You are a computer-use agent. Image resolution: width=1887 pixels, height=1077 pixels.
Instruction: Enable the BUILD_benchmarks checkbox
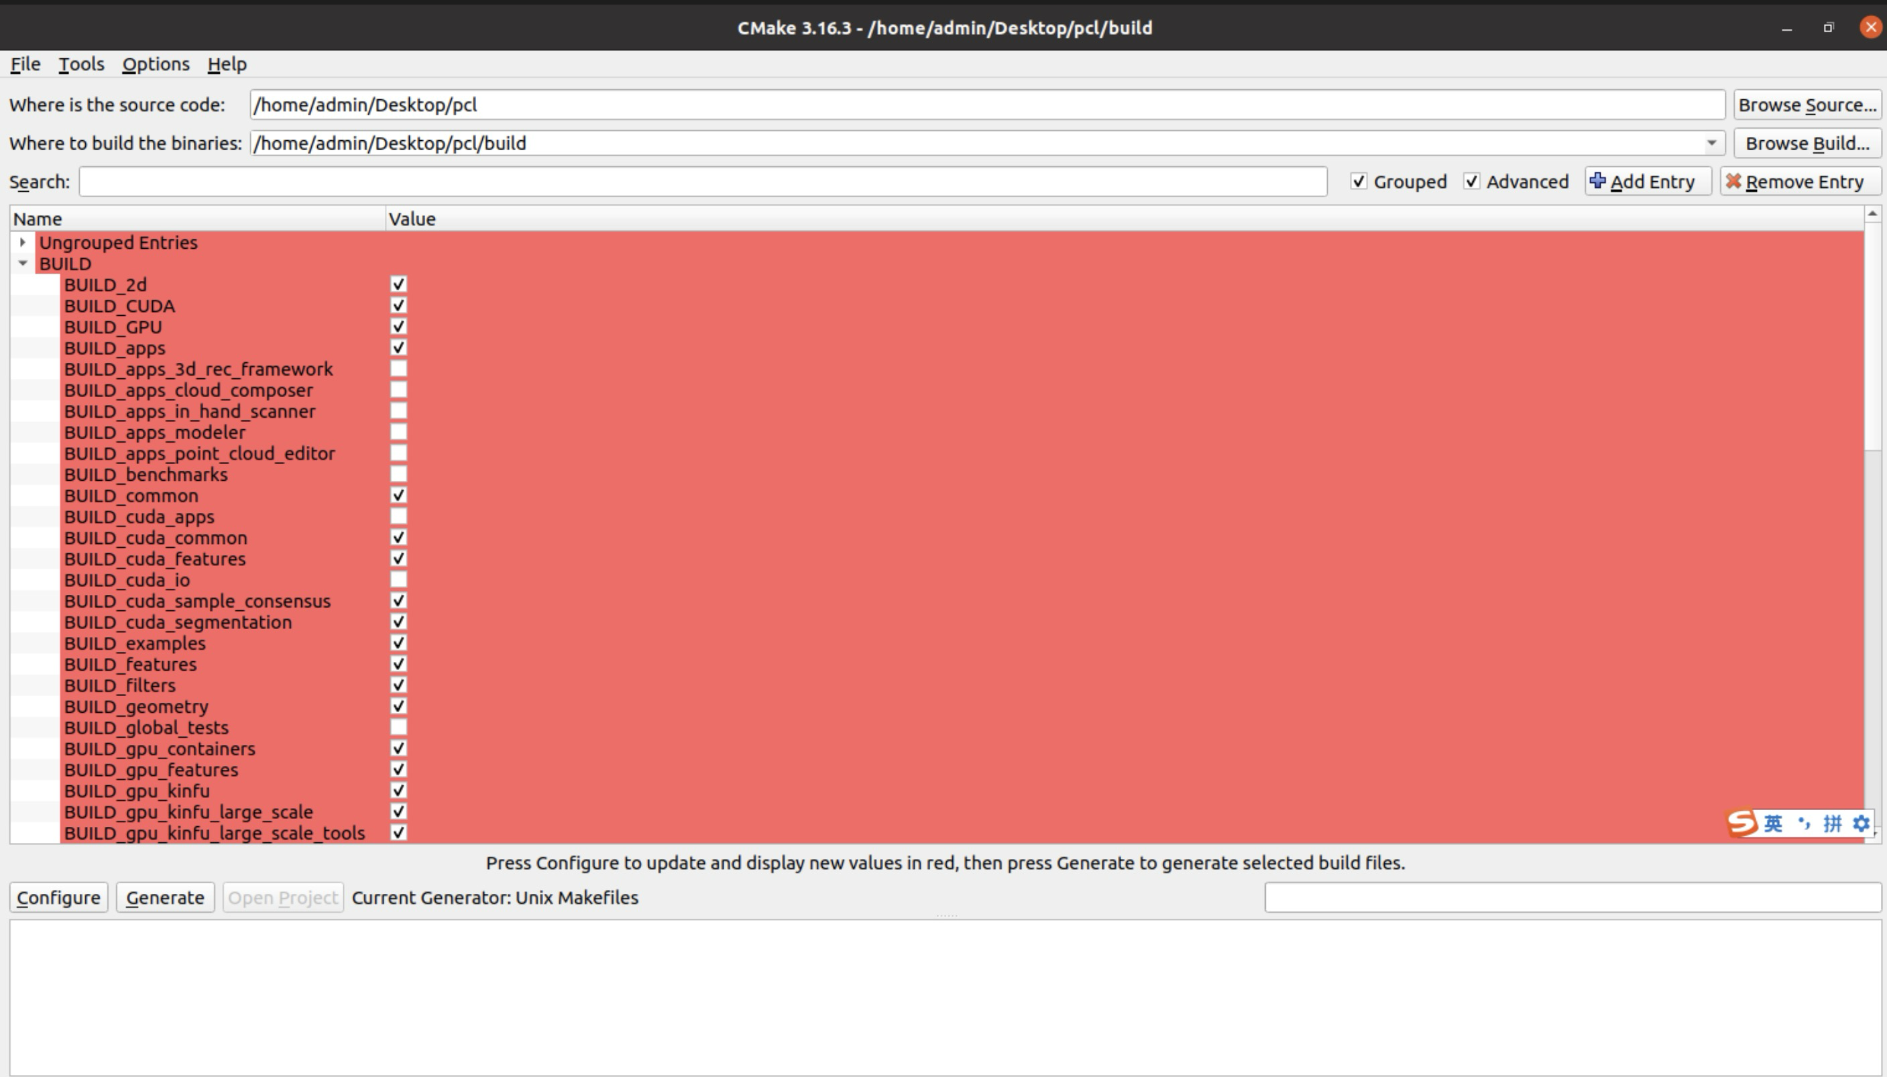tap(398, 474)
